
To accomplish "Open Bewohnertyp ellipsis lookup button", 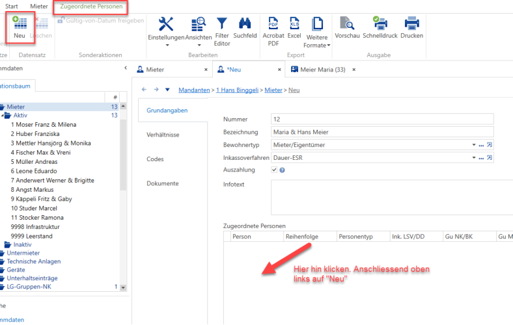I will [x=481, y=145].
